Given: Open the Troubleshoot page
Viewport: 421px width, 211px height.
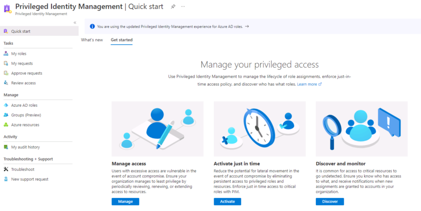Looking at the screenshot, I should [23, 170].
